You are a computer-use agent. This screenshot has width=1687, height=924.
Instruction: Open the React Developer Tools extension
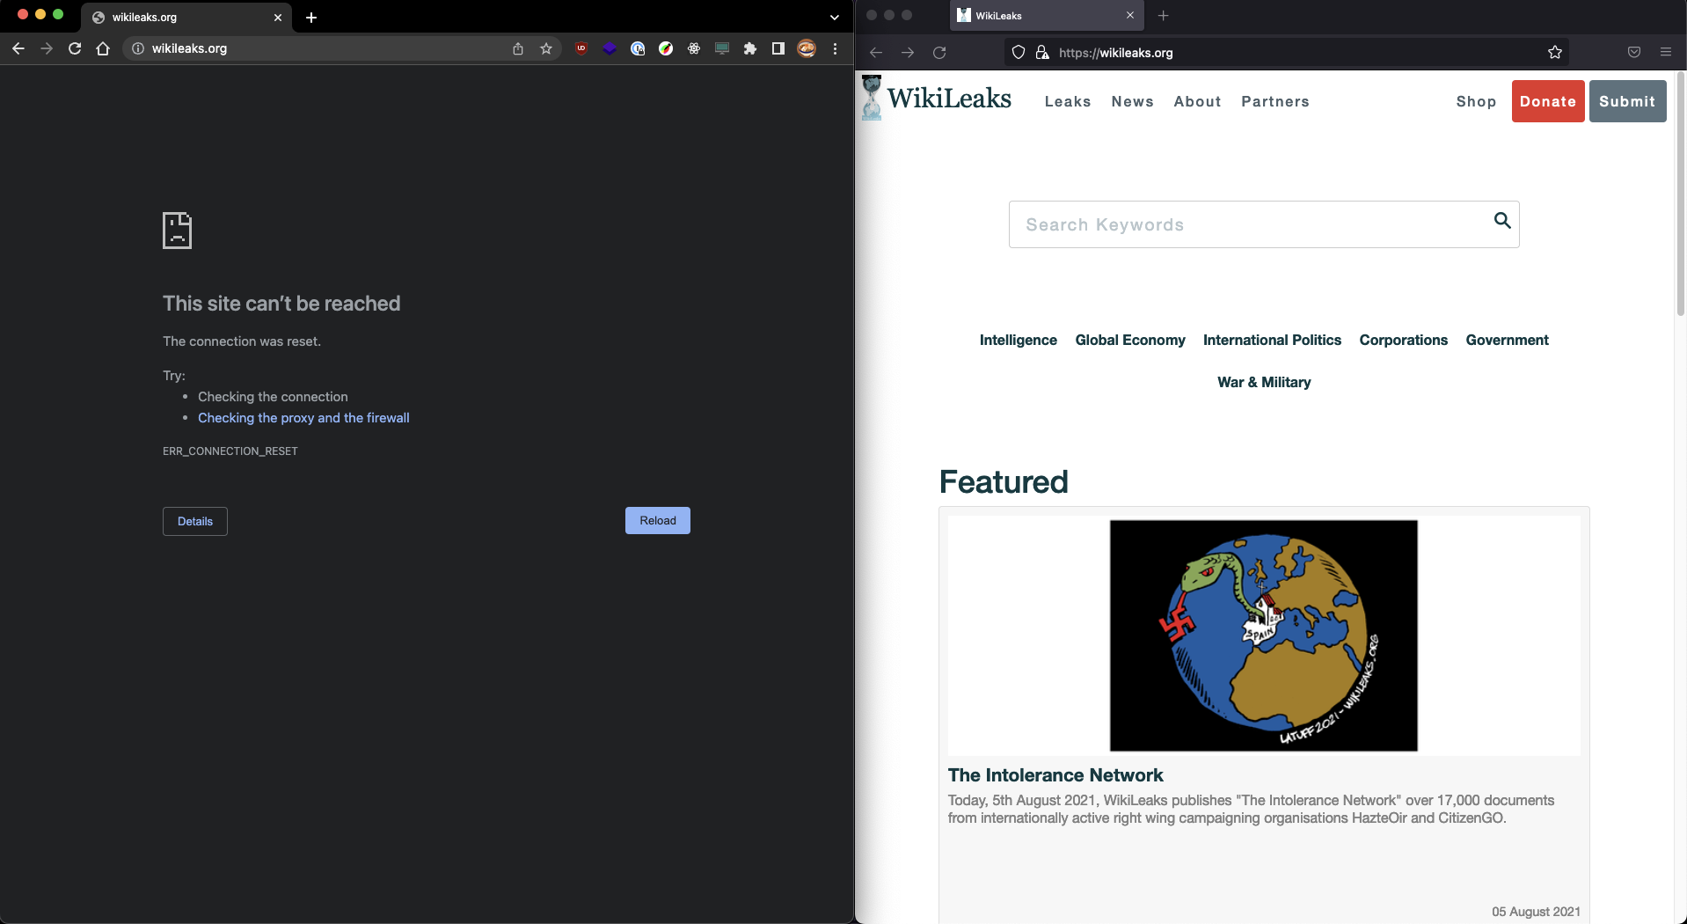point(694,48)
